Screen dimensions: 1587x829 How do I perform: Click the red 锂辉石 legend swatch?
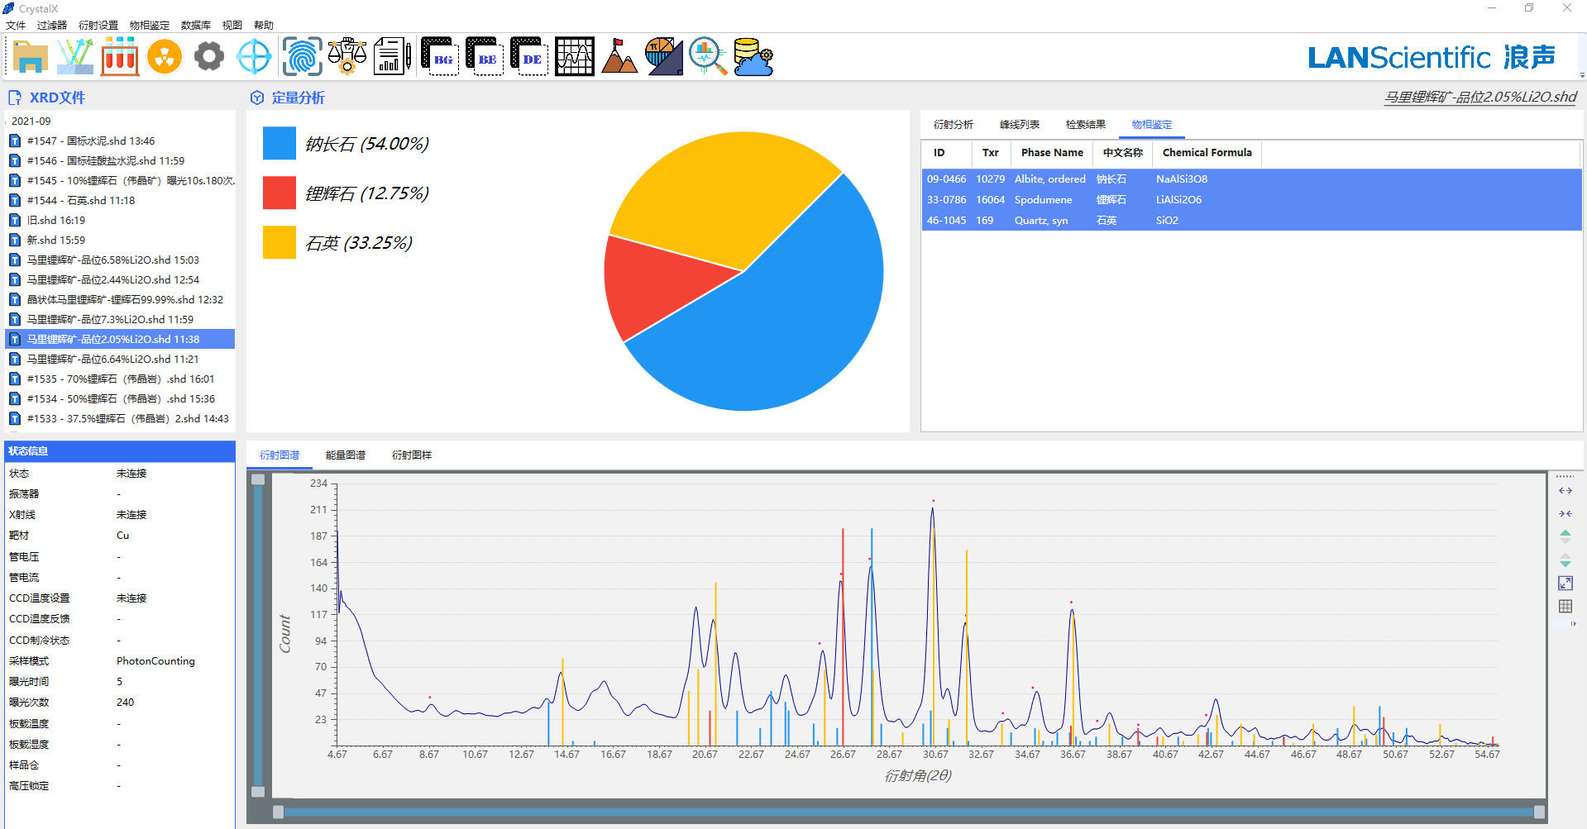(280, 193)
